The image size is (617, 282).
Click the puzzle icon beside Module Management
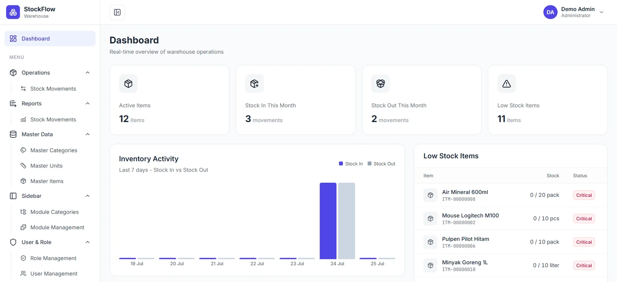pos(24,227)
